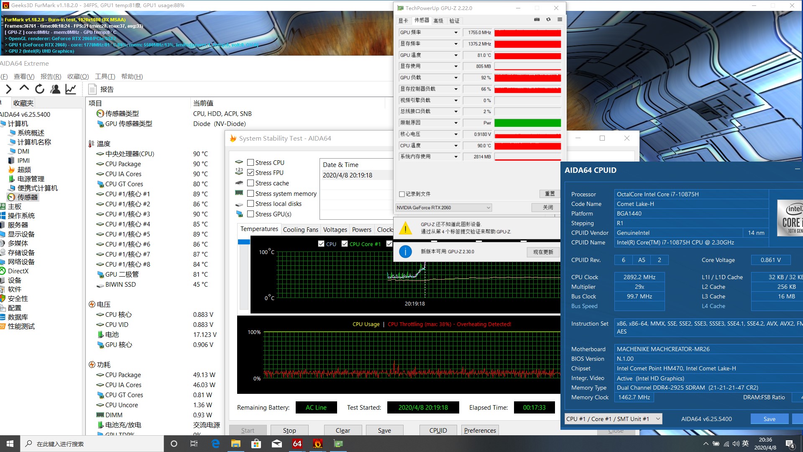Open NVIDIA GeForce RTX 2060 device dropdown
The height and width of the screenshot is (452, 803).
[x=444, y=208]
